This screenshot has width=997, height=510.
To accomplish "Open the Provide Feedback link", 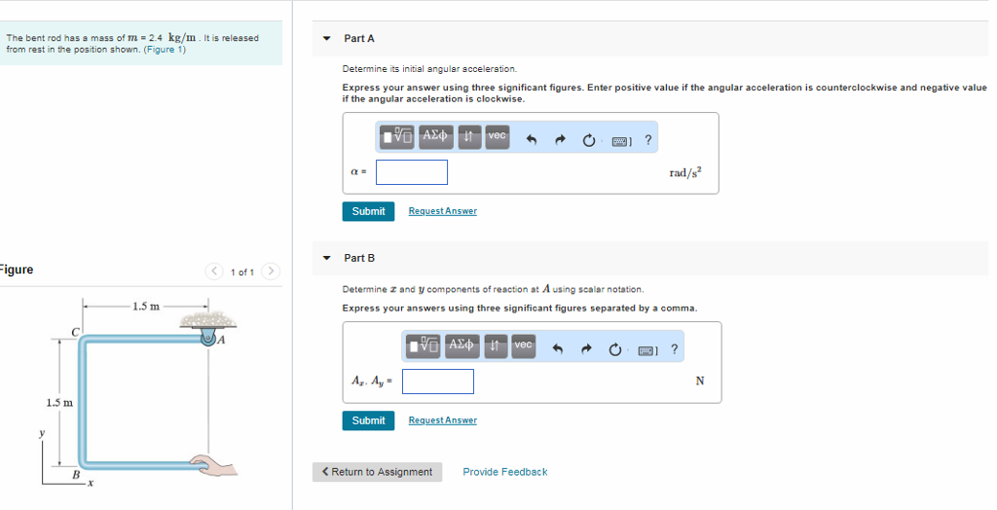I will point(504,472).
